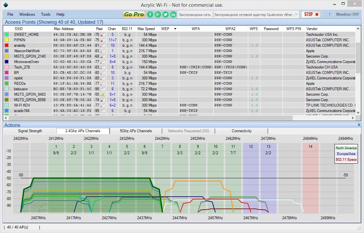Select MAC address 00:0E:8F:7B:05:32
The height and width of the screenshot is (233, 364).
72,100
